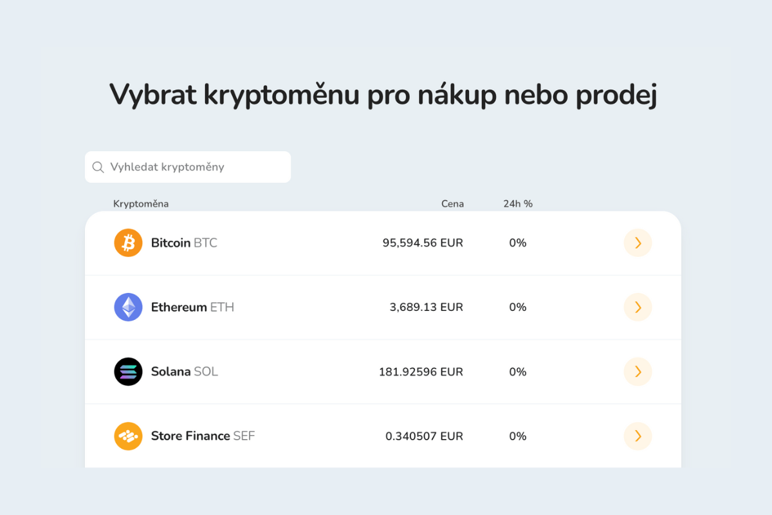Viewport: 772px width, 515px height.
Task: Click the Kryptoměna column header
Action: coord(141,203)
